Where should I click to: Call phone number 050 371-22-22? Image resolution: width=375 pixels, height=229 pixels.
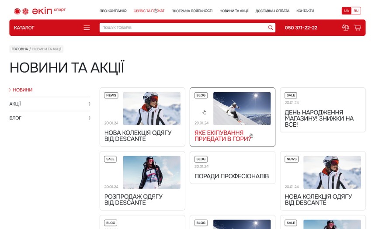coord(301,28)
